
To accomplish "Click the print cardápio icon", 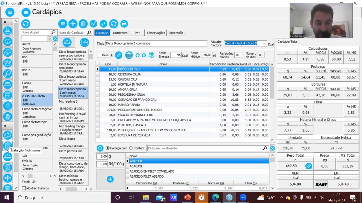I will click(124, 24).
